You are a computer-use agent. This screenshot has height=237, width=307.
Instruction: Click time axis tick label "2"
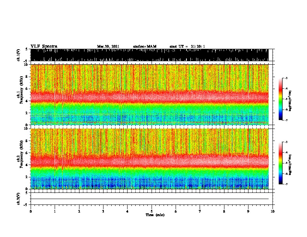click(79, 211)
